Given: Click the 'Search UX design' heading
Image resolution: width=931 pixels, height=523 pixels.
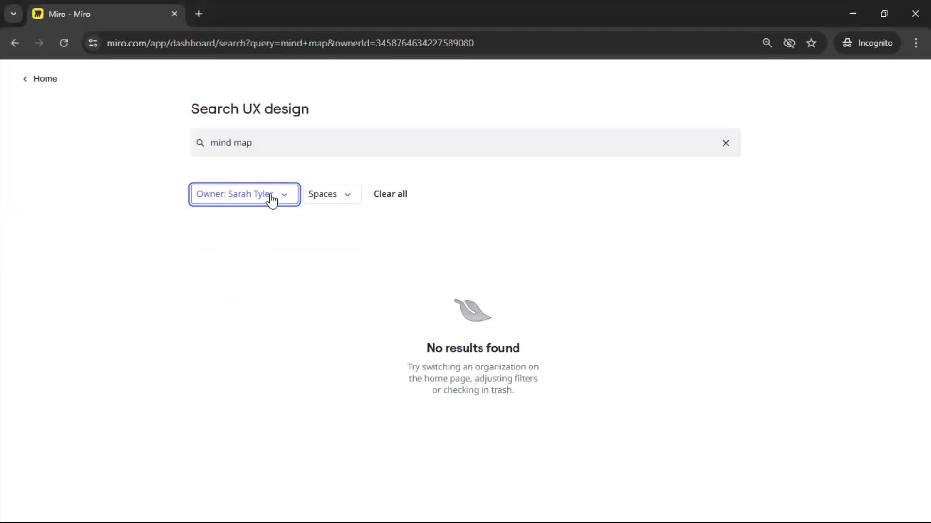Looking at the screenshot, I should coord(250,109).
